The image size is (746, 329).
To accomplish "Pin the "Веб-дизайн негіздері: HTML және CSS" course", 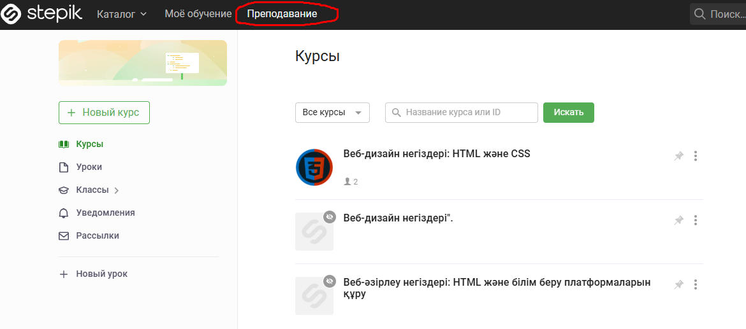I will (679, 156).
